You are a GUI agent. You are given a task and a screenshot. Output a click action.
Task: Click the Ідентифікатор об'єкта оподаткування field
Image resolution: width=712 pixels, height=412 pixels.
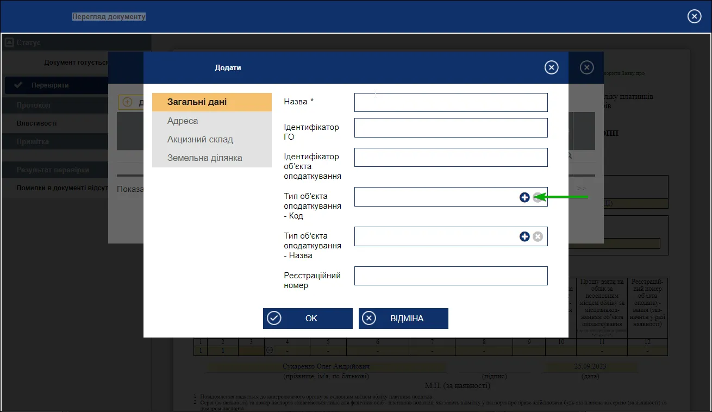(x=451, y=157)
